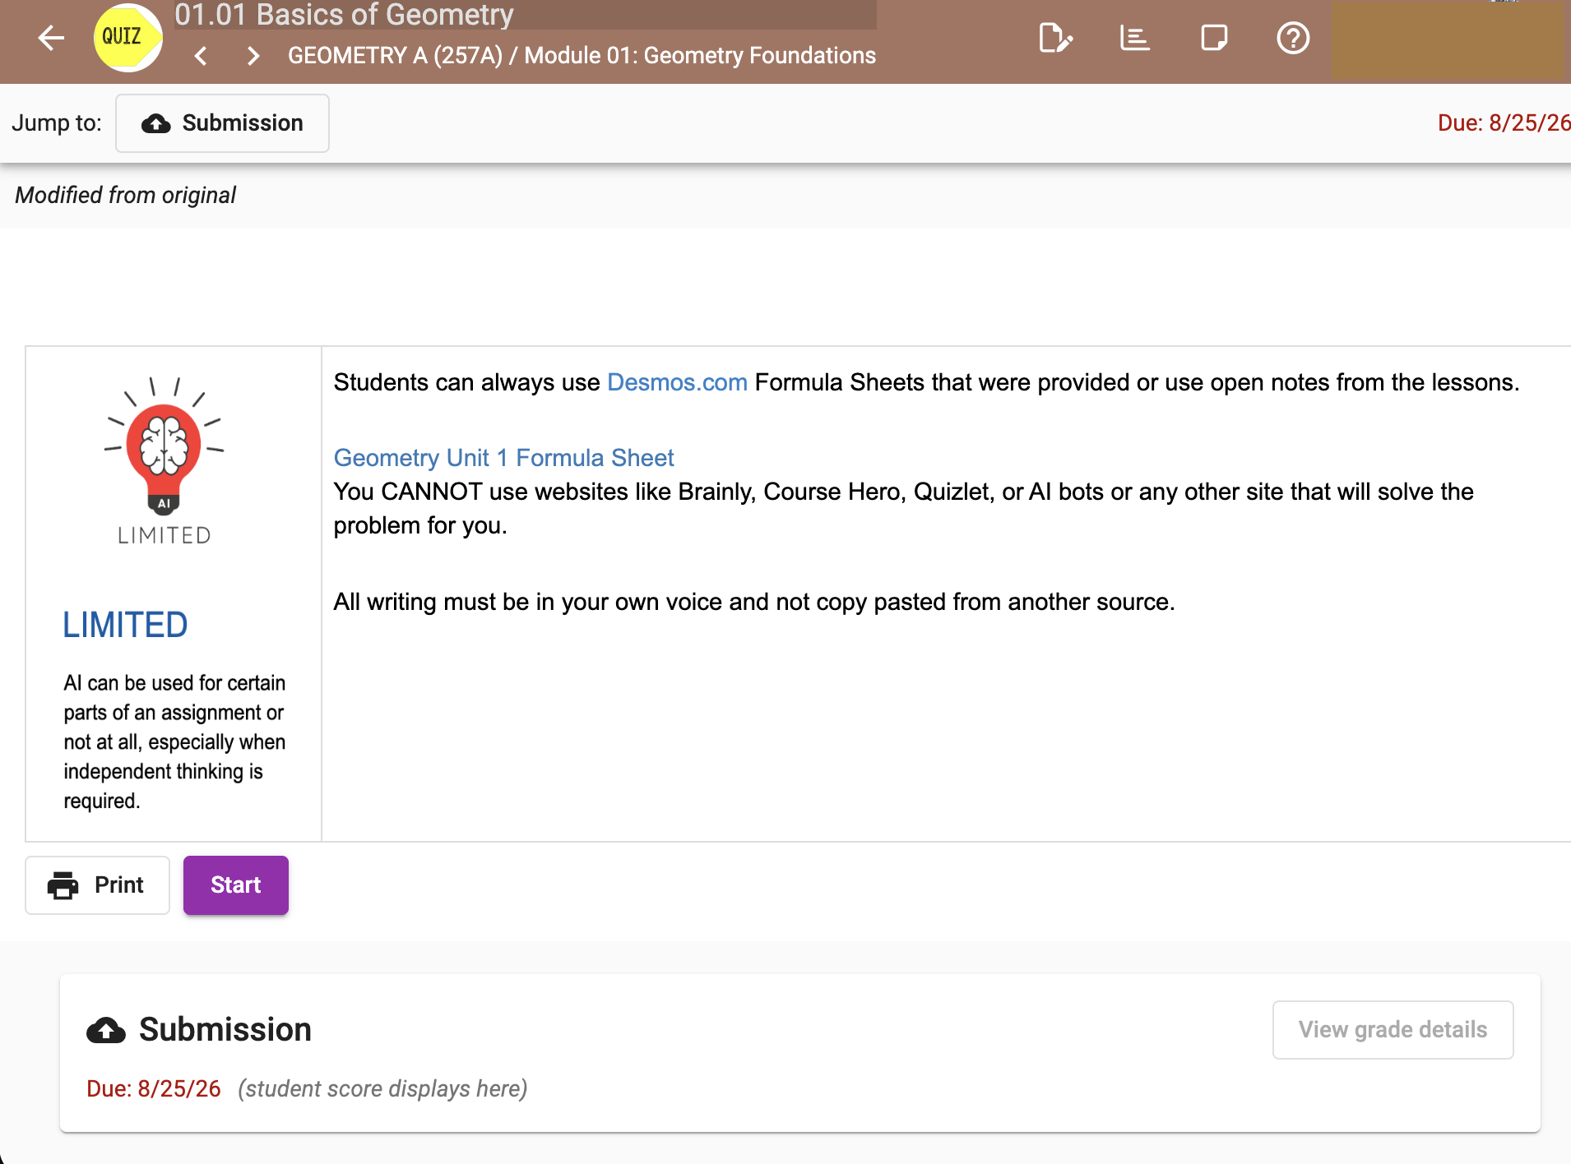1571x1164 pixels.
Task: Click the yellow QUIZ badge icon
Action: point(127,38)
